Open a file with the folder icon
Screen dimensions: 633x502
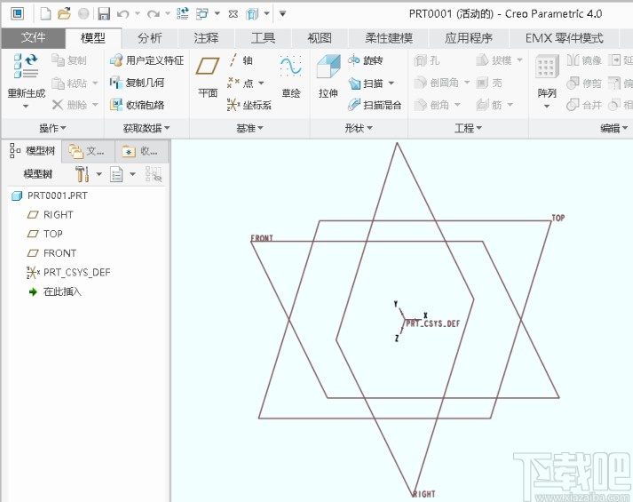click(x=64, y=14)
